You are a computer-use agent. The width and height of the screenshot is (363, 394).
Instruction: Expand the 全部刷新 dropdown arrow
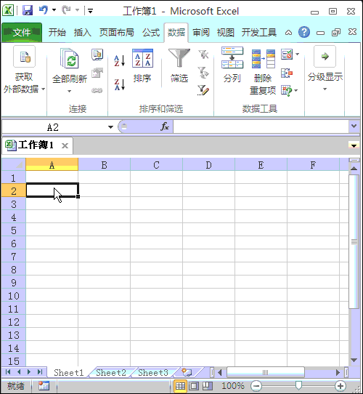[x=70, y=91]
